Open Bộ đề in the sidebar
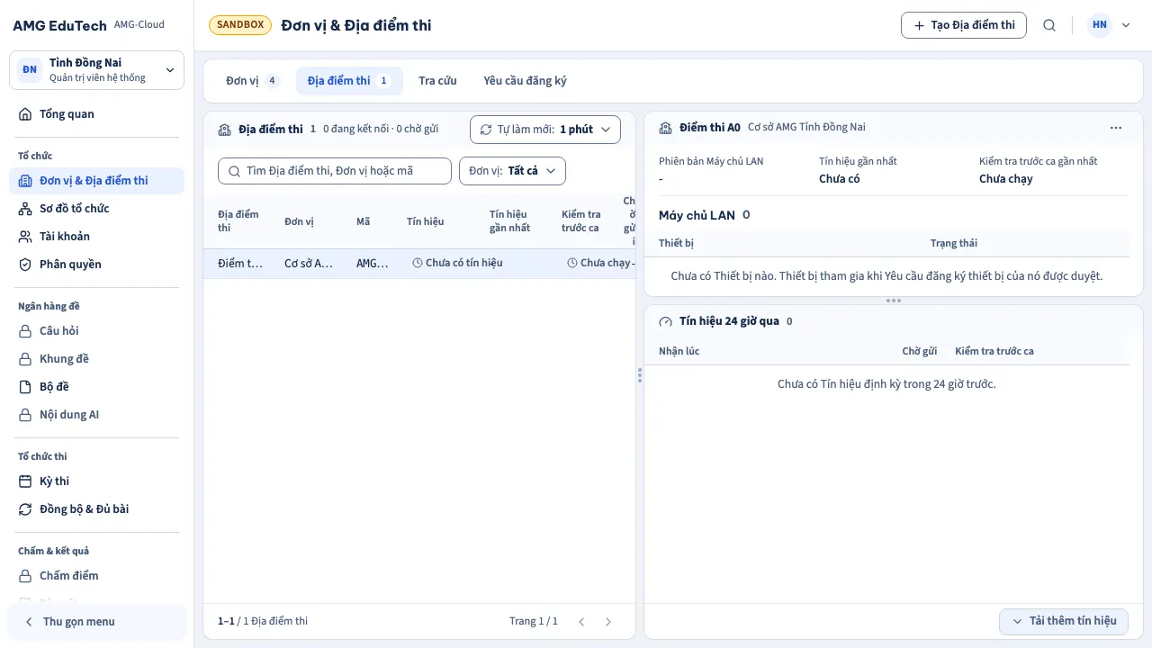 96,387
